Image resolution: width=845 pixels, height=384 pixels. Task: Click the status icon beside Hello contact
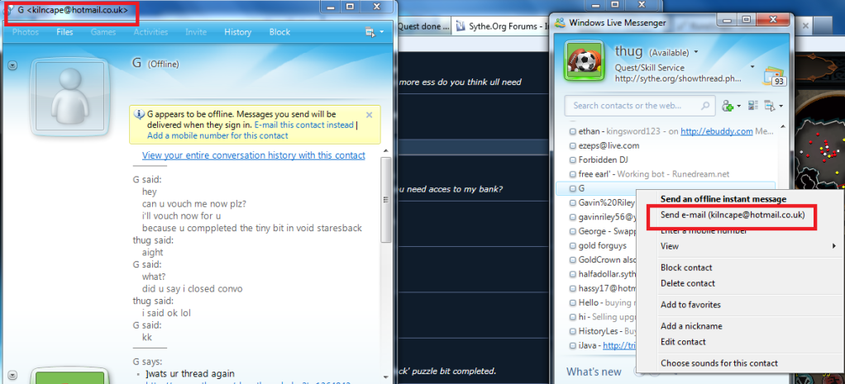click(573, 303)
